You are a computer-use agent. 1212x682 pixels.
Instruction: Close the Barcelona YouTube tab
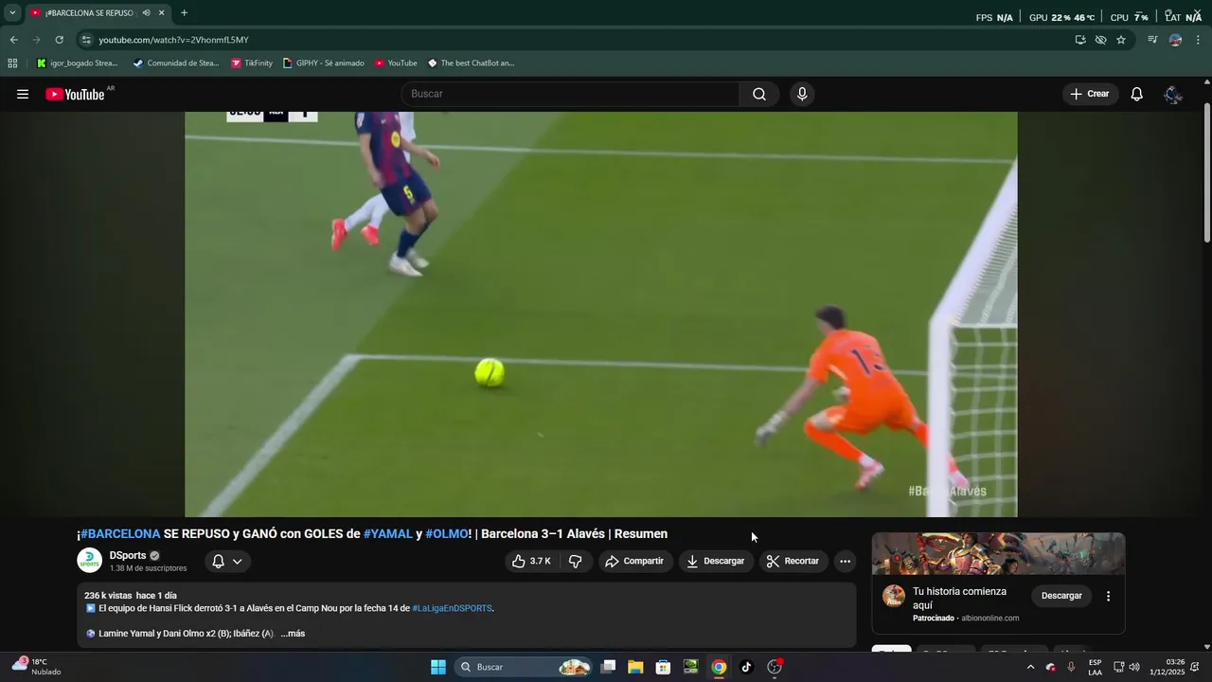tap(161, 13)
